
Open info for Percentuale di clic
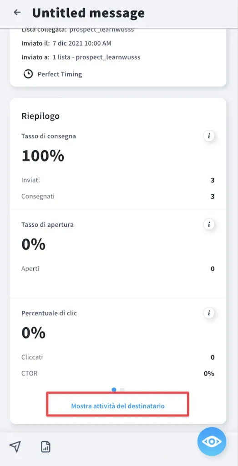(209, 313)
